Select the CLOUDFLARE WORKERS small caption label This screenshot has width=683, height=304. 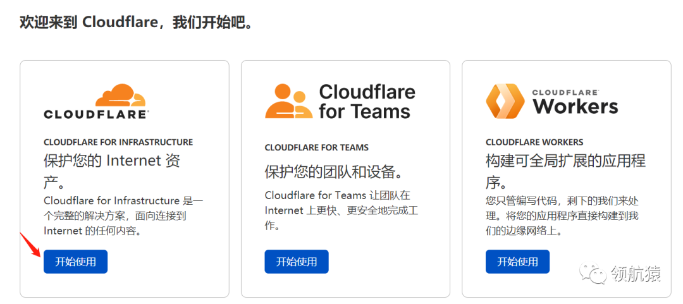point(534,142)
